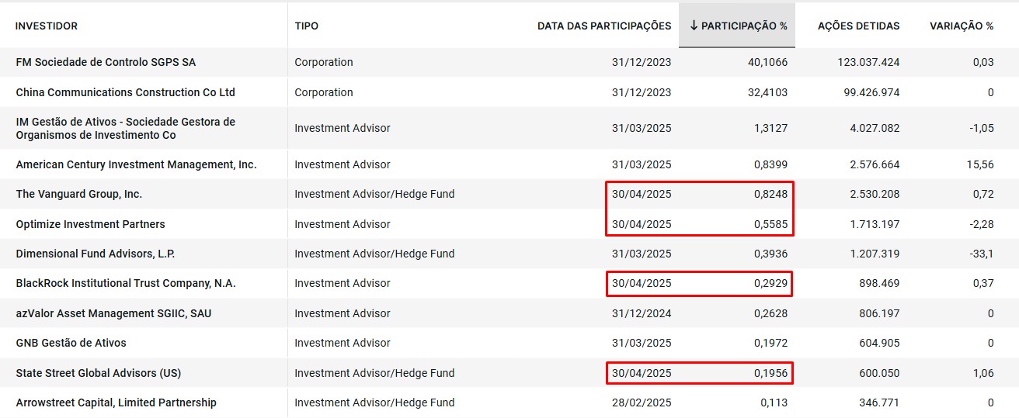Open FM Sociedade de Controlo SGPS SA
1019x418 pixels.
click(x=106, y=63)
